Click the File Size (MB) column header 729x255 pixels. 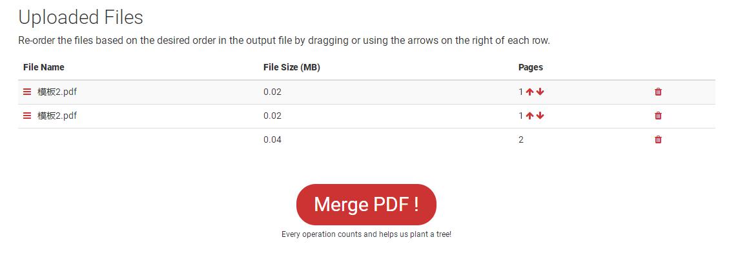(x=291, y=67)
